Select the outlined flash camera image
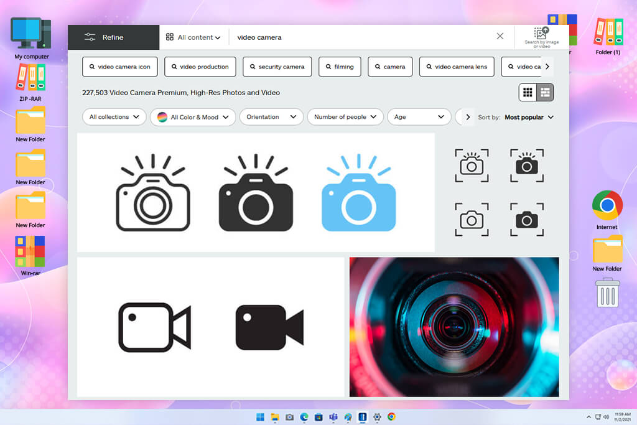Image resolution: width=637 pixels, height=425 pixels. coord(153,193)
